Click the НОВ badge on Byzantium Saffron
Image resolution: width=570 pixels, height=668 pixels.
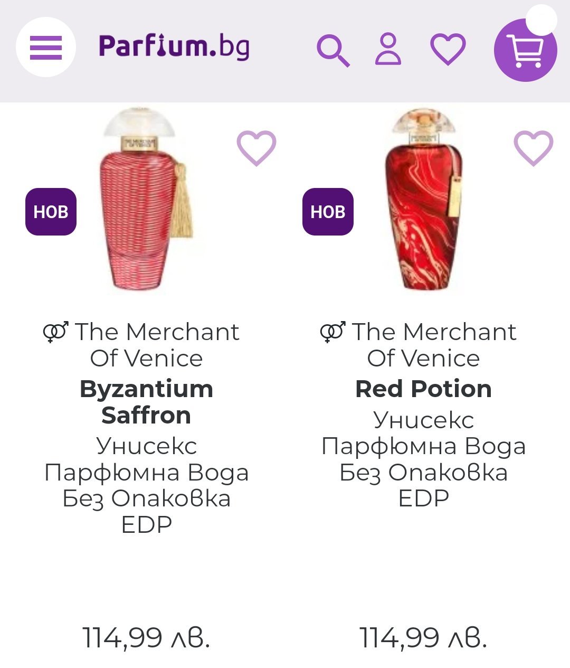(51, 212)
